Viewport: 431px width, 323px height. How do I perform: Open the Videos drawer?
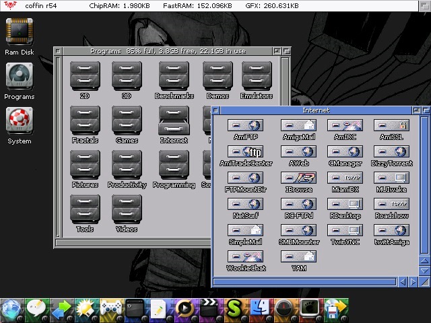[x=127, y=209]
